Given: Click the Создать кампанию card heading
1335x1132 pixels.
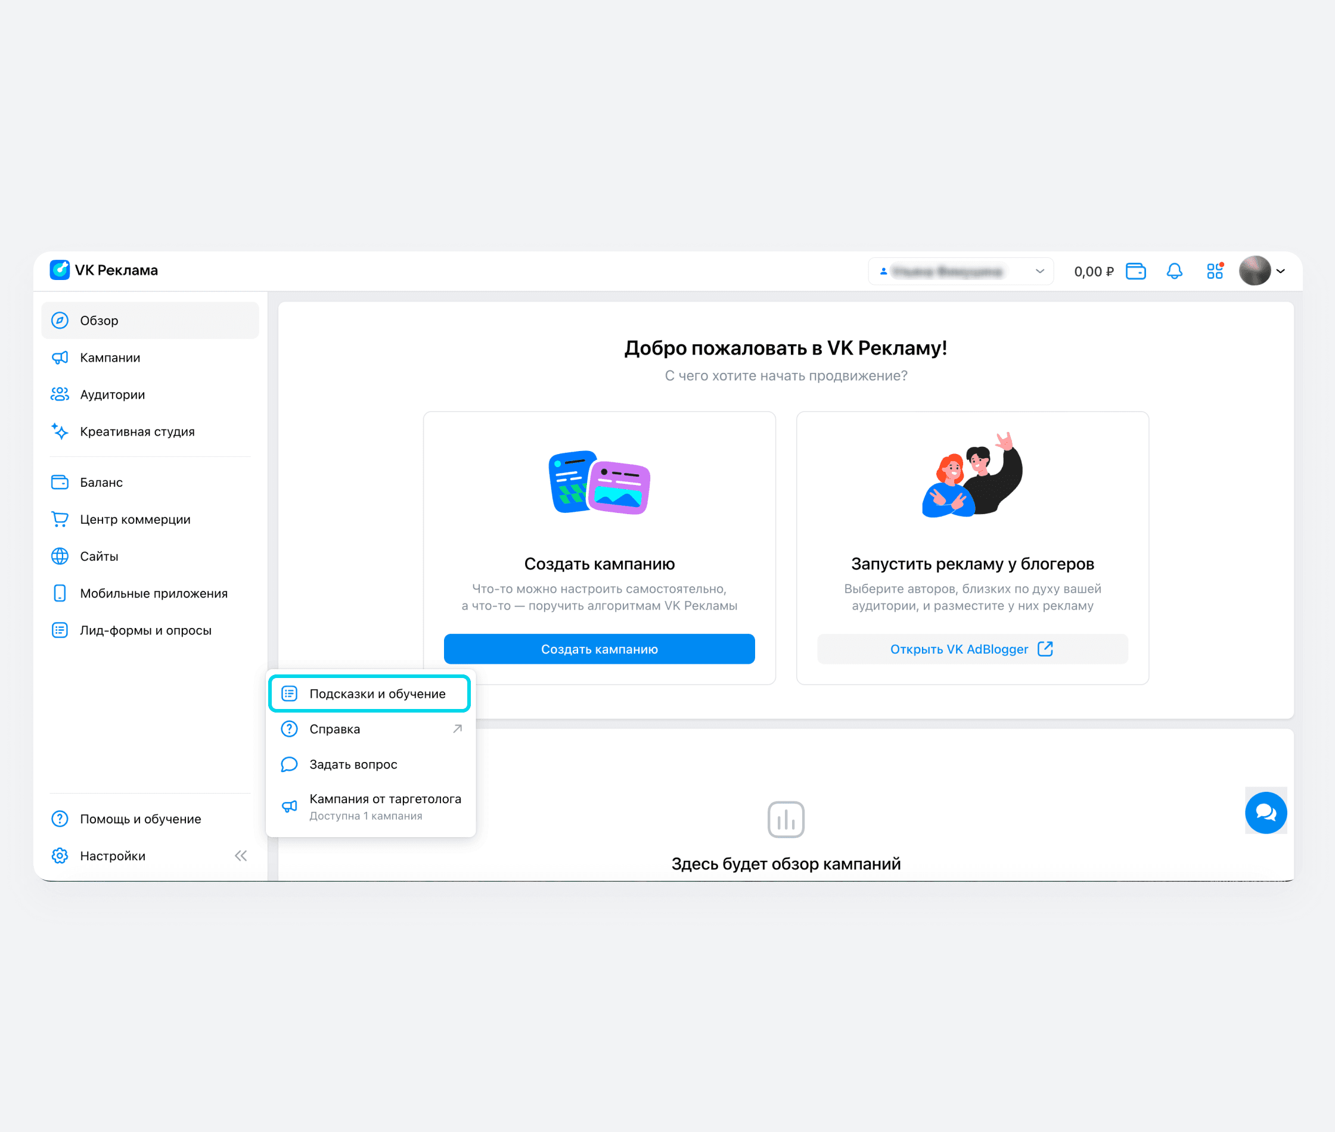Looking at the screenshot, I should [x=600, y=564].
